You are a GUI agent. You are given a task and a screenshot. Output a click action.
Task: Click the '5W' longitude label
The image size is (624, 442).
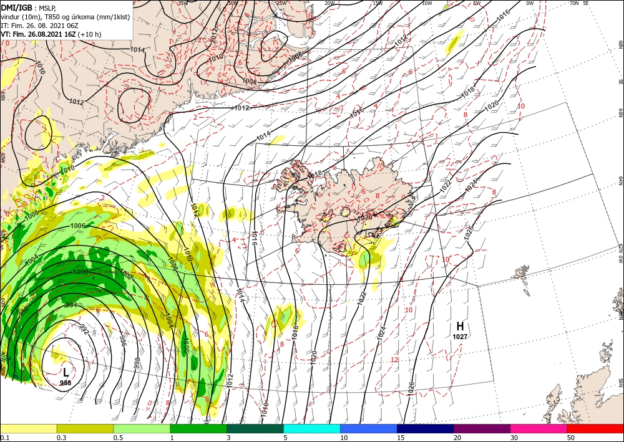(477, 3)
